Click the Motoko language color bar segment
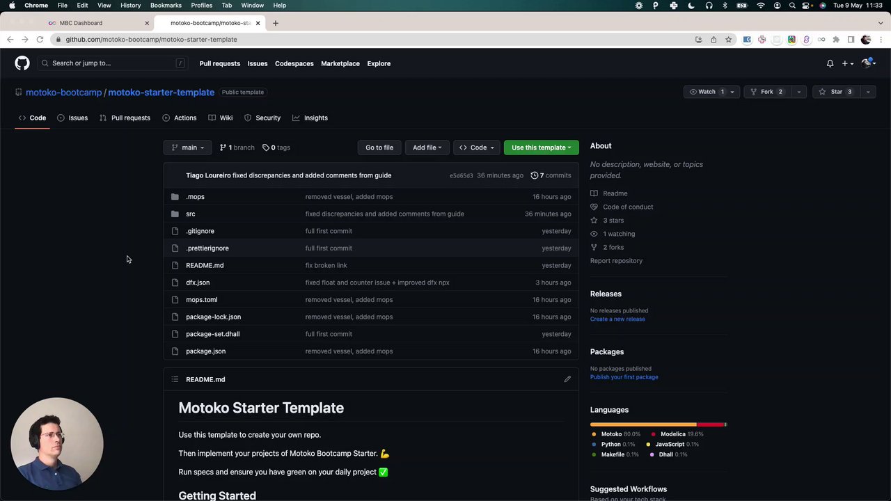Screen dimensions: 891x501 pos(643,424)
